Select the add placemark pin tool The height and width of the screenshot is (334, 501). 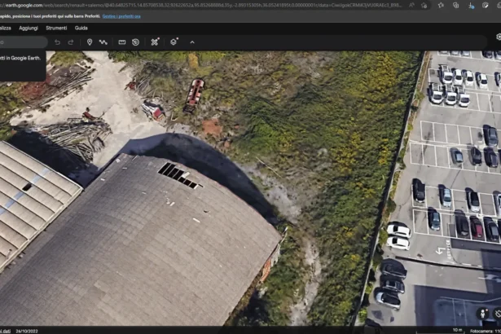[x=90, y=42]
